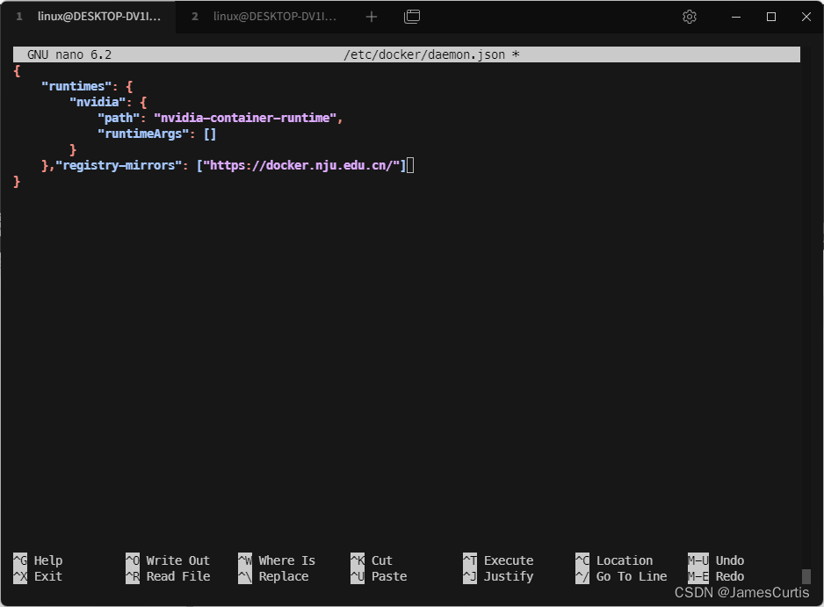Image resolution: width=824 pixels, height=607 pixels.
Task: Click the ^G Help shortcut
Action: (38, 560)
